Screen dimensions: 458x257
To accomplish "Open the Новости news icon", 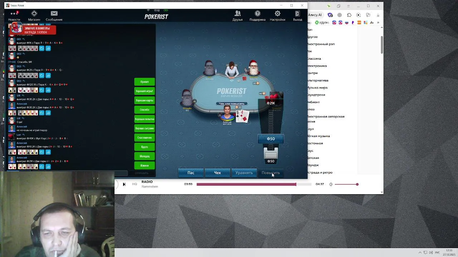I will coord(14,16).
